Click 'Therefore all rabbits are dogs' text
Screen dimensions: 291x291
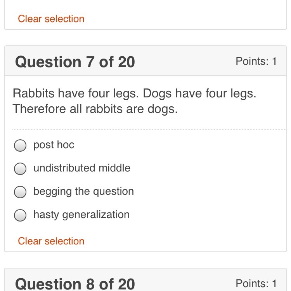pyautogui.click(x=95, y=109)
